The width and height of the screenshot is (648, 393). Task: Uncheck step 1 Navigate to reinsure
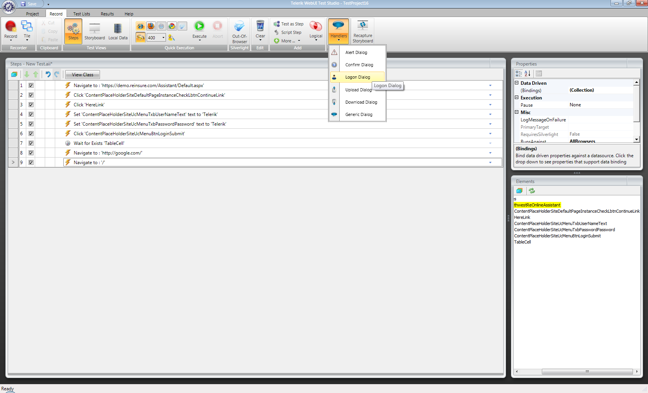coord(31,86)
